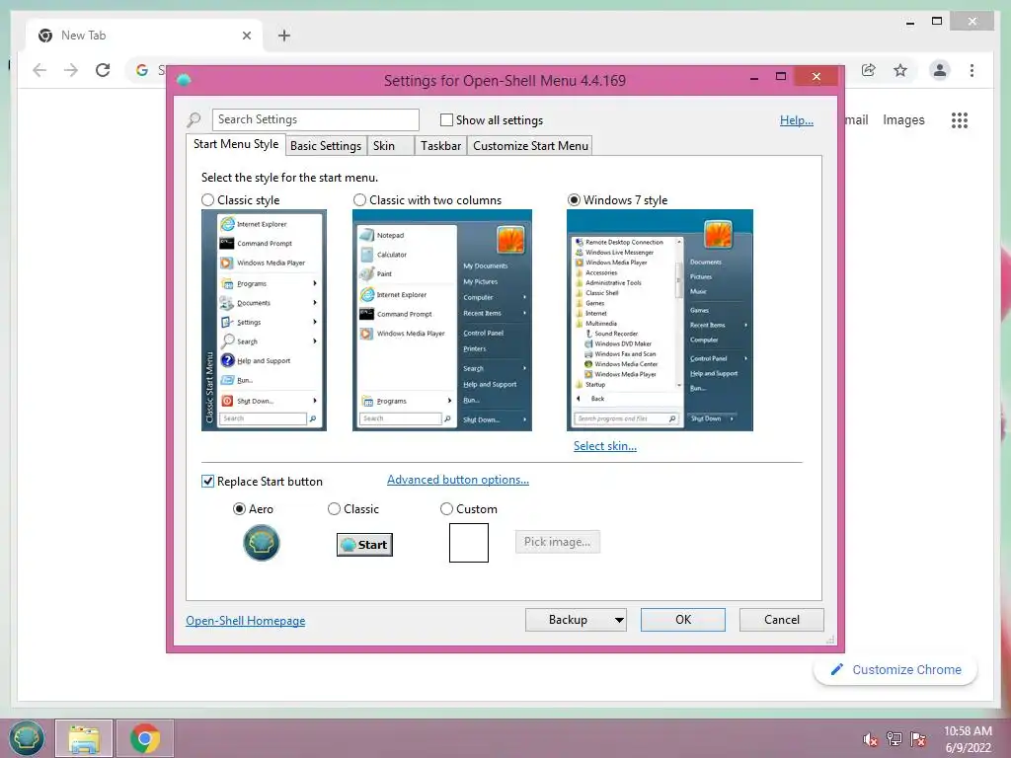Click the Chrome reload page icon

pyautogui.click(x=103, y=70)
